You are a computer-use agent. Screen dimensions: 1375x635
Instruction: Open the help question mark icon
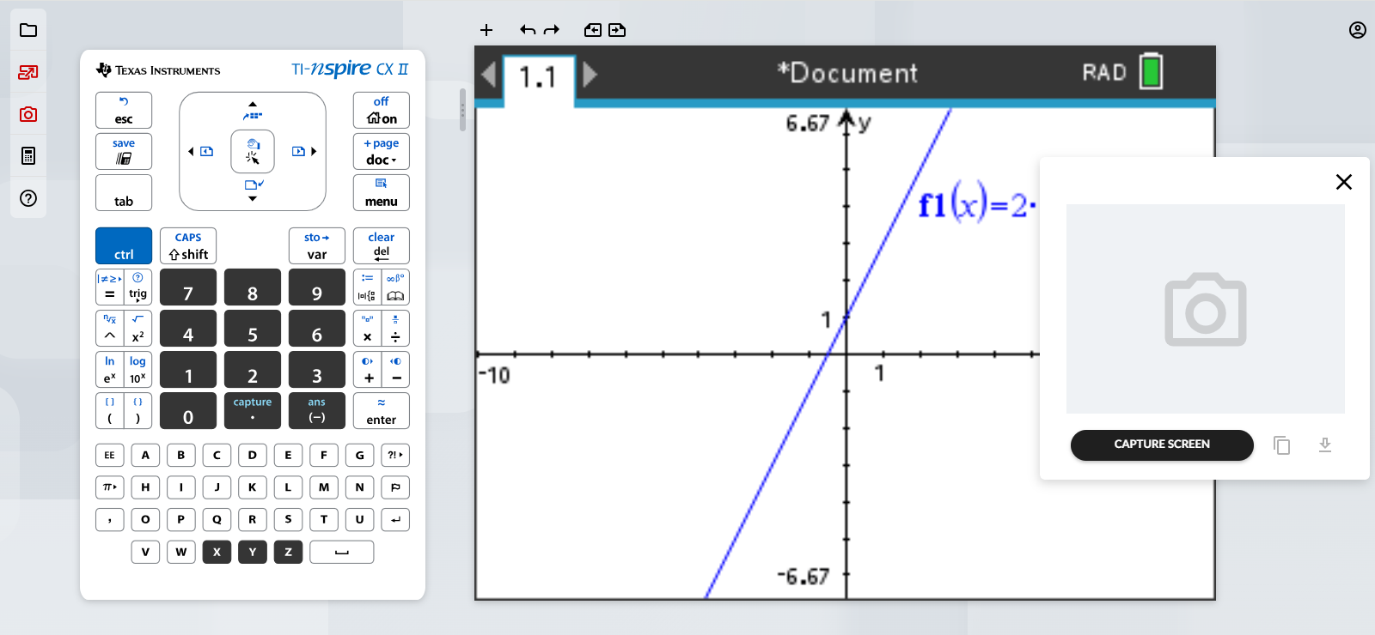[28, 198]
